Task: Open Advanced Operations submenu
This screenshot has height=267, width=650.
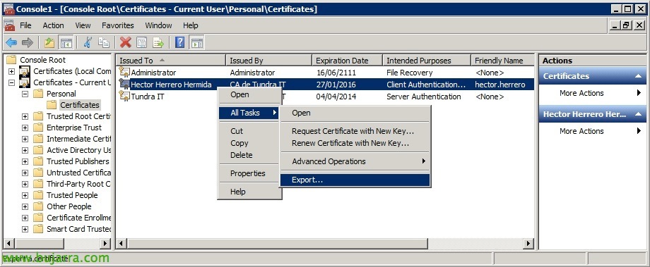Action: click(x=355, y=161)
